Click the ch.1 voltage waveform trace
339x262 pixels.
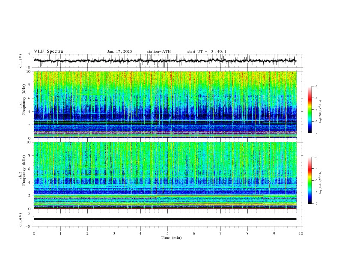pyautogui.click(x=165, y=61)
